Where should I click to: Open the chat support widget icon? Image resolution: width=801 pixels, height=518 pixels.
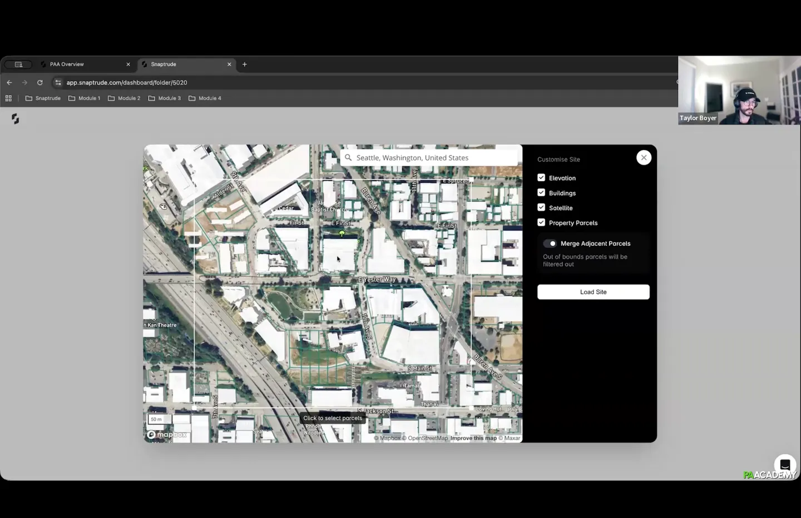point(784,465)
